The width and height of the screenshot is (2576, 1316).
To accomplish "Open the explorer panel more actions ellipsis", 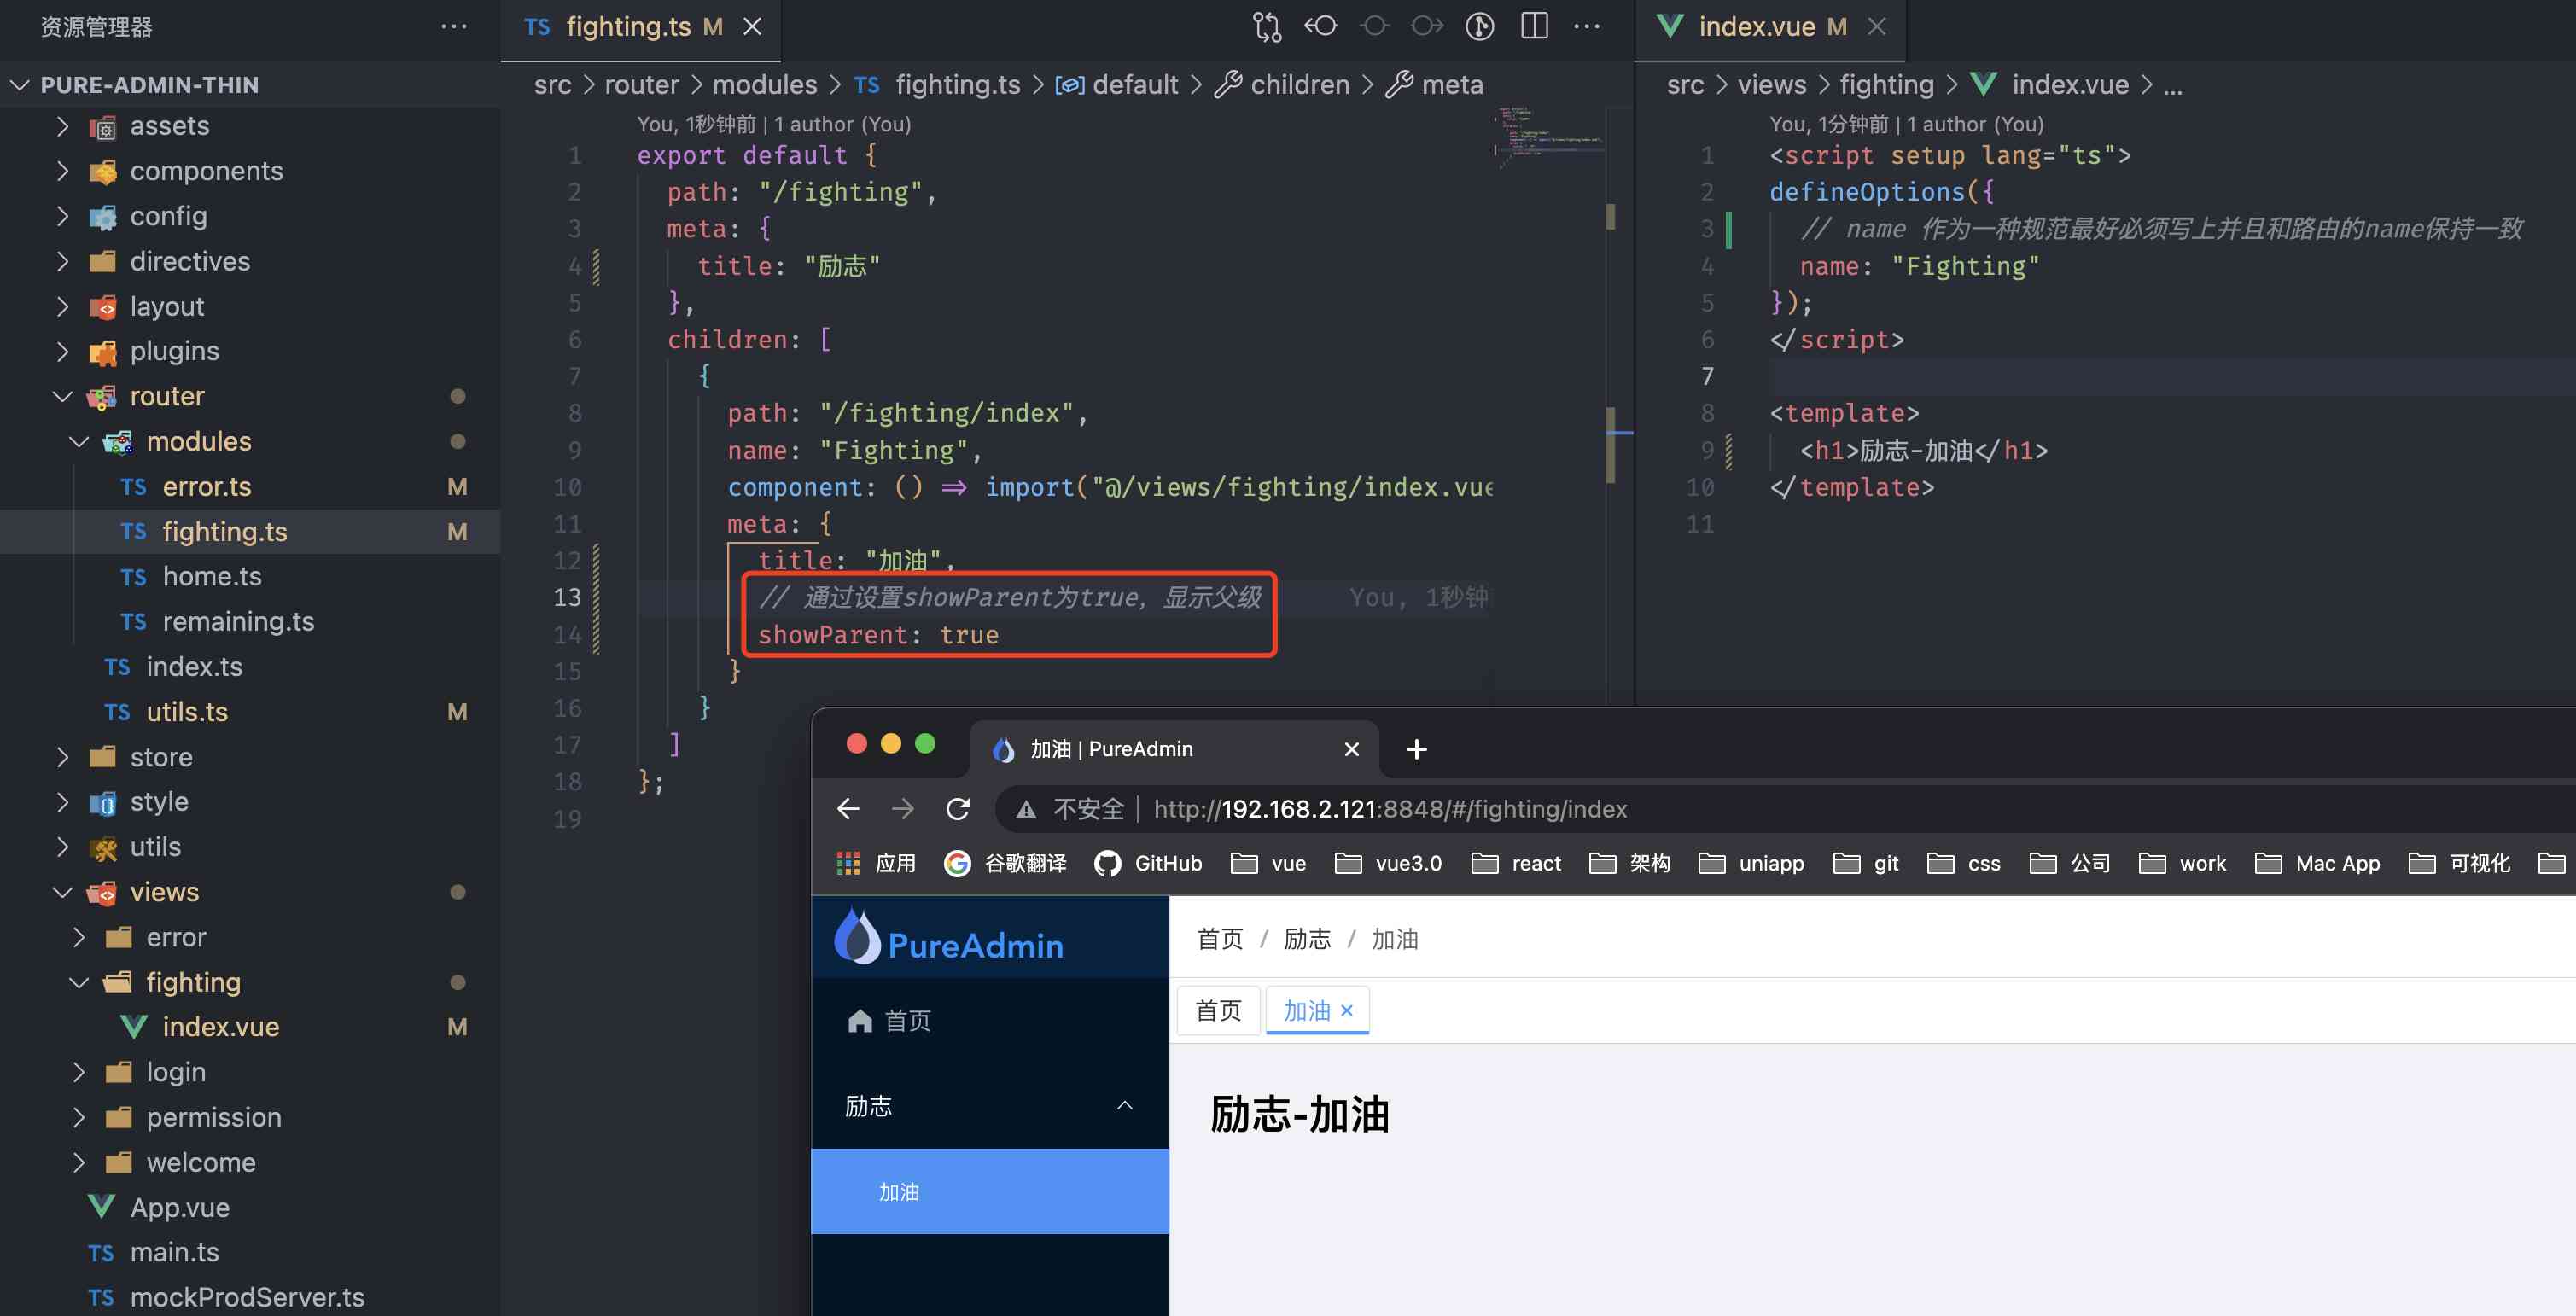I will [453, 26].
